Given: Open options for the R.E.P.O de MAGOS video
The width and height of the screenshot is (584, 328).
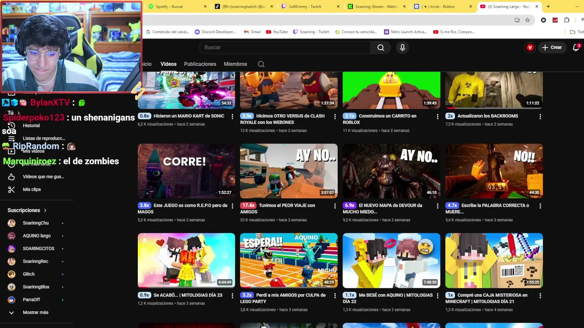Looking at the screenshot, I should (232, 206).
